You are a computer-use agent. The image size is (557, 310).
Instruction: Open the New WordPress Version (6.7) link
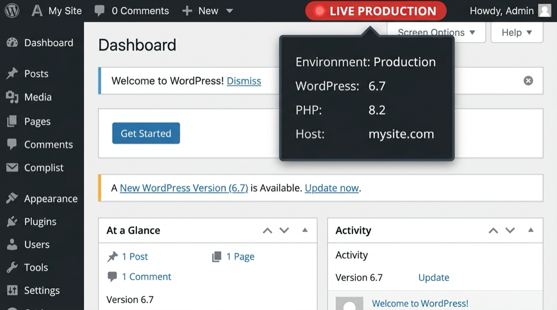click(184, 188)
